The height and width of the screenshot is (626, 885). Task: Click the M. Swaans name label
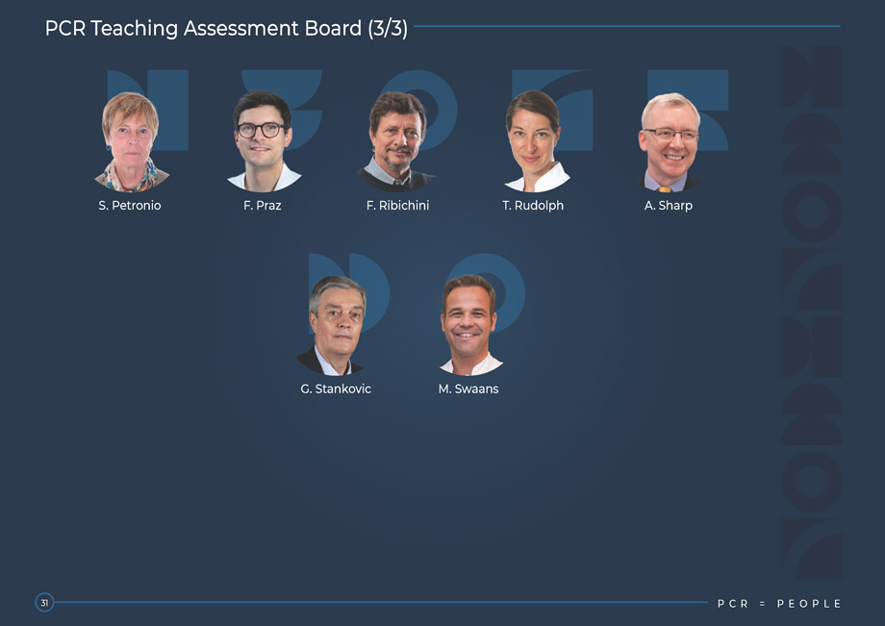pos(468,389)
